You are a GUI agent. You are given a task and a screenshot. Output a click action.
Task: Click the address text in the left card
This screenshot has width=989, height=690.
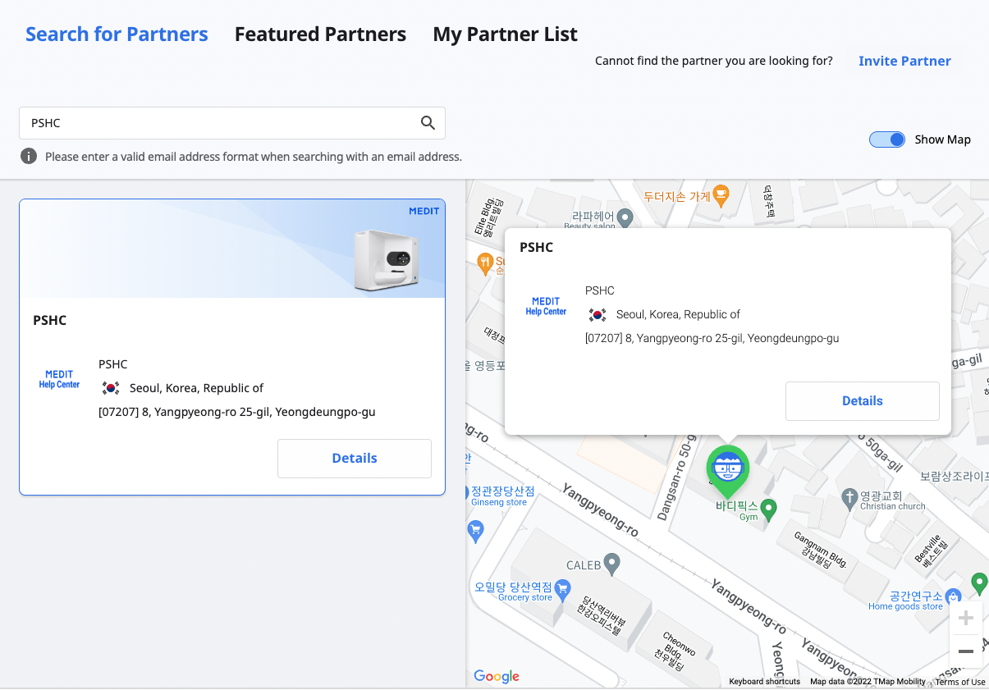237,412
